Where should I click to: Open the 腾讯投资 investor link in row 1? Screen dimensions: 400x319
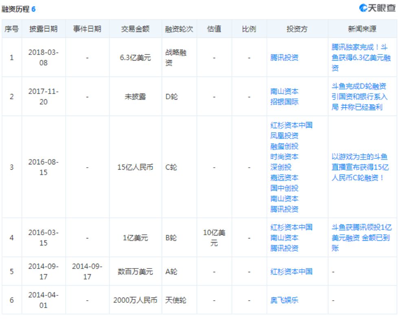(284, 58)
